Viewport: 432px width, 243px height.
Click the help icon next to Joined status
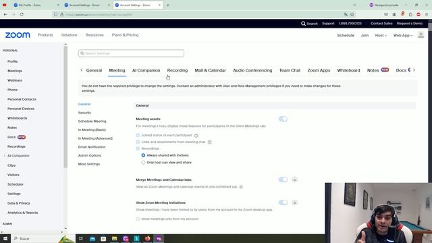coord(196,136)
